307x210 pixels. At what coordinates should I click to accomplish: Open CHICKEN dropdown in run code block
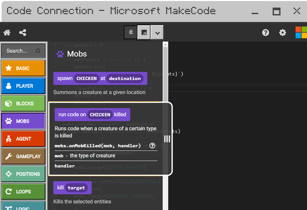tap(100, 115)
